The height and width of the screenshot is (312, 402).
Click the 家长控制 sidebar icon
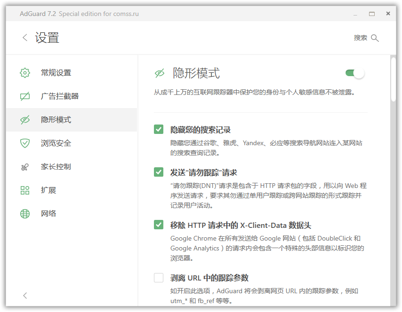tap(25, 167)
